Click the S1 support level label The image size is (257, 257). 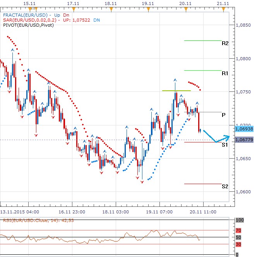(x=224, y=145)
